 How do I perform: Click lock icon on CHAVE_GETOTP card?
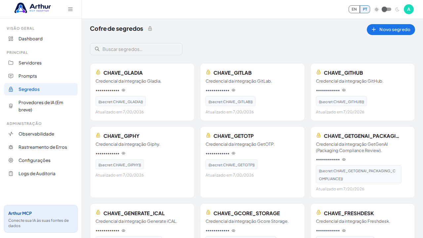click(x=208, y=135)
